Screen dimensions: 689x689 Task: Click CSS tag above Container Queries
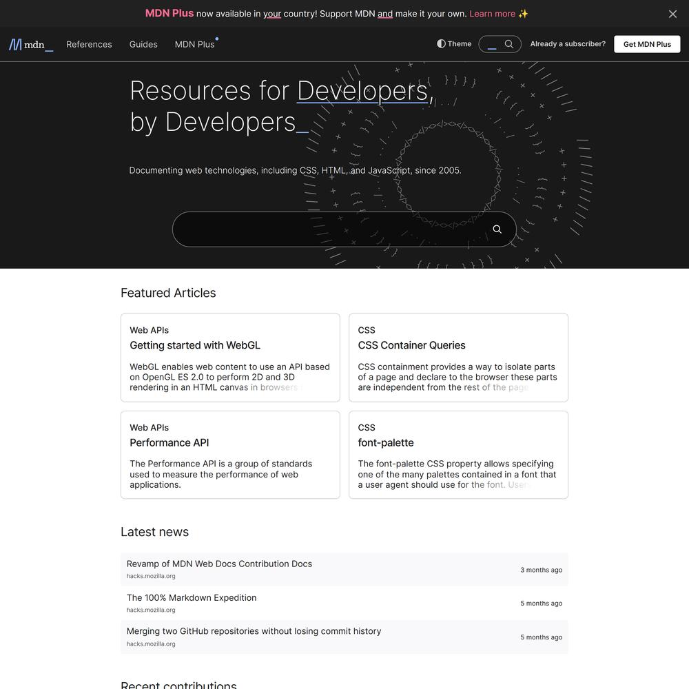point(367,331)
